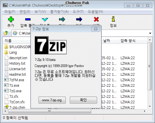This screenshot has height=123, width=155.
Task: Expand the address bar dropdown arrow
Action: click(x=150, y=33)
